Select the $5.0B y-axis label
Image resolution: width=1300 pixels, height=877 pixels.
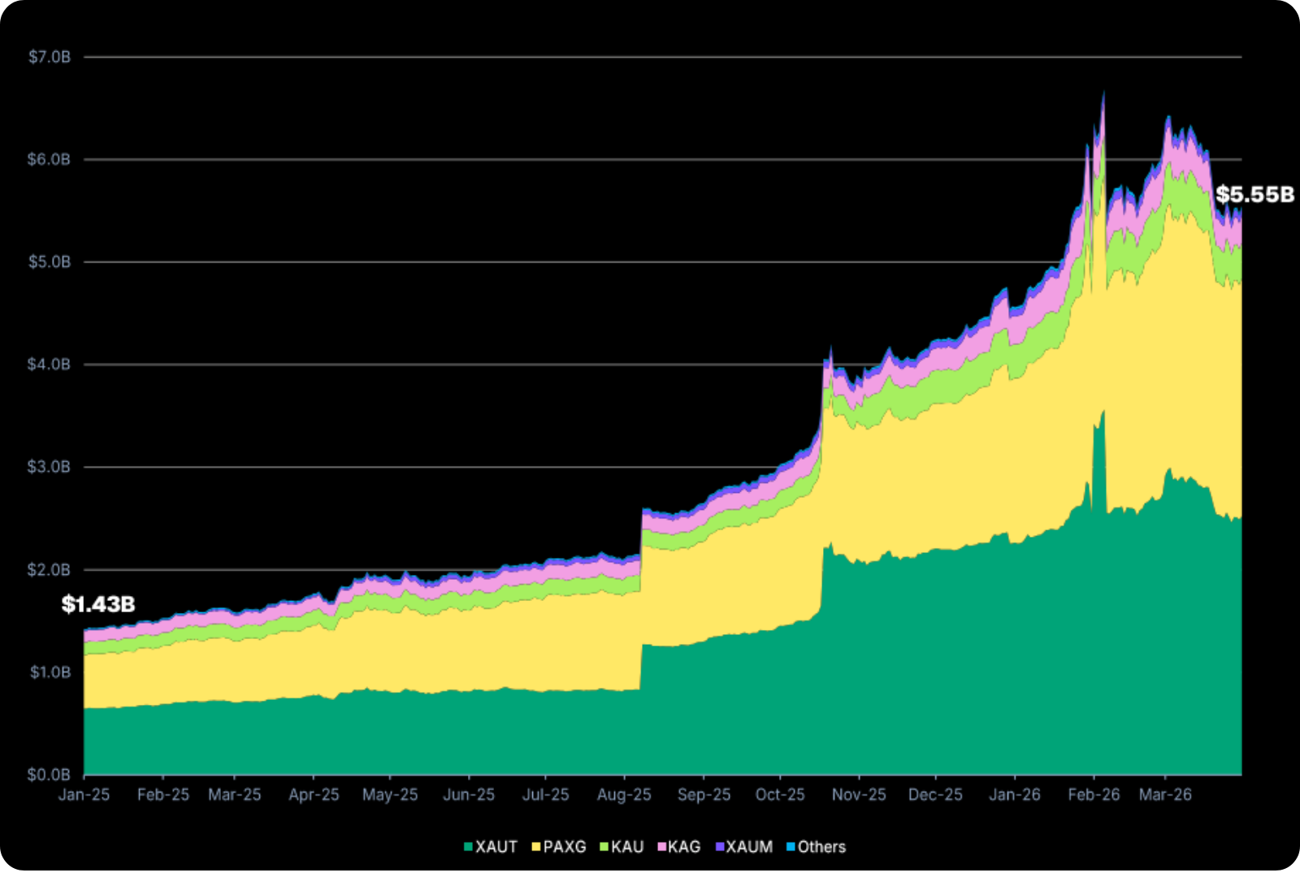50,262
